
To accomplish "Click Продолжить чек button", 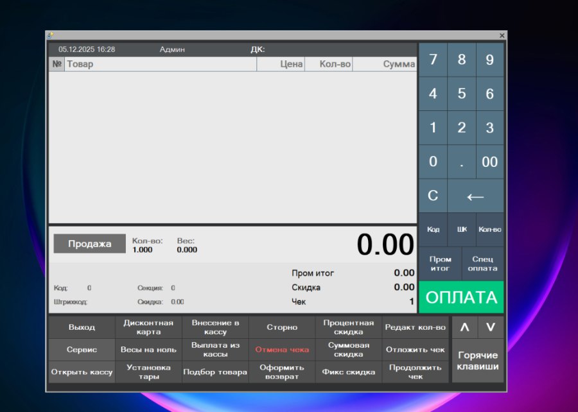I will (x=416, y=372).
